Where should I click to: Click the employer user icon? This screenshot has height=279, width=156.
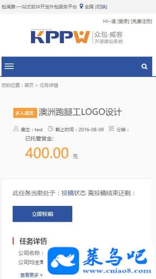pos(16,129)
